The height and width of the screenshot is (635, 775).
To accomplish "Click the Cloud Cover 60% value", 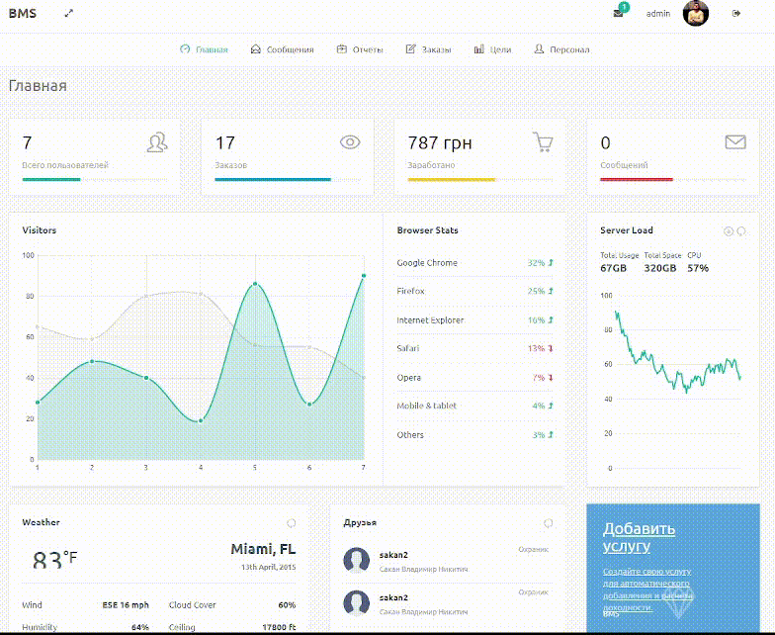I will 287,605.
